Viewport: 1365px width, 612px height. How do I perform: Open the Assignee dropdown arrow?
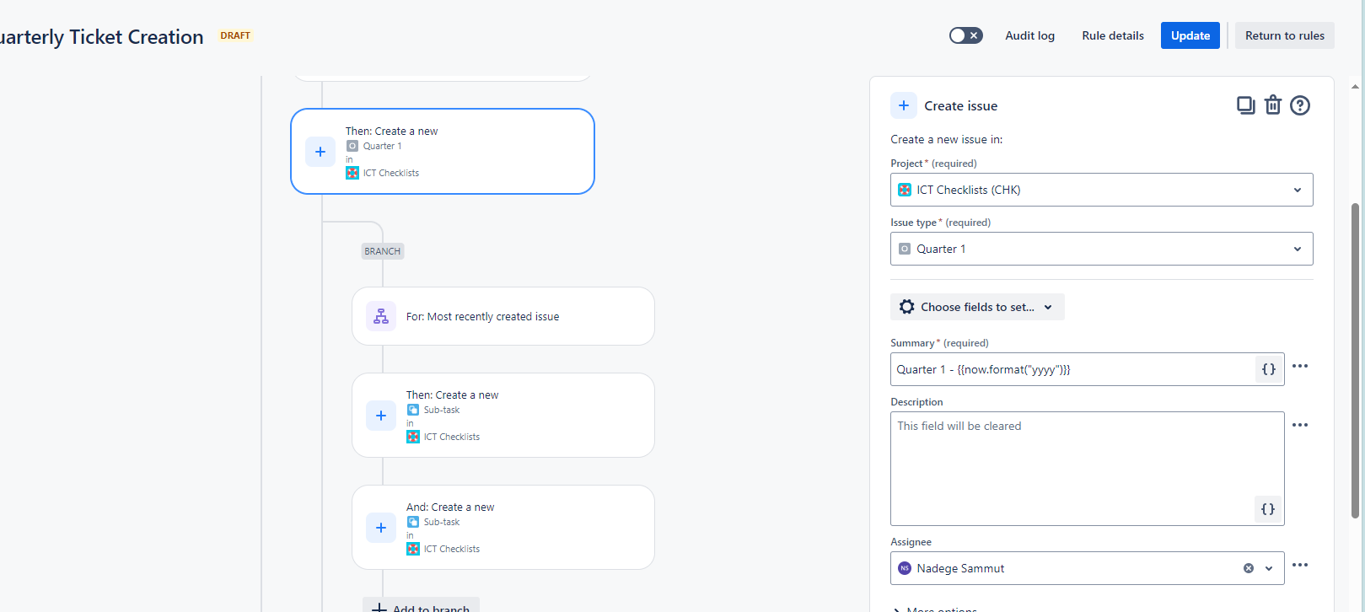tap(1269, 568)
